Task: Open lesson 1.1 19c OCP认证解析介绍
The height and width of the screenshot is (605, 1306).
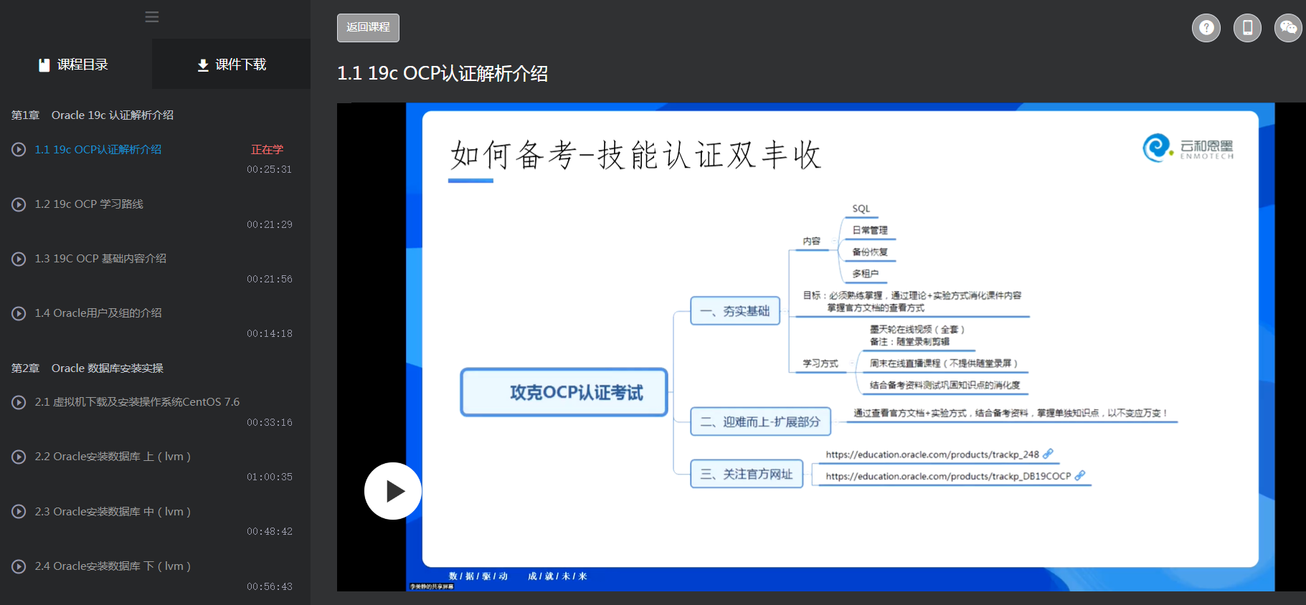Action: pos(98,150)
